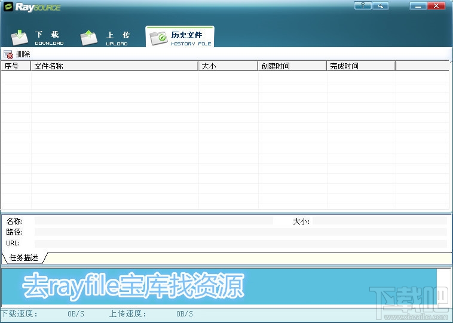
Task: Switch to the Upload tab
Action: coord(105,38)
